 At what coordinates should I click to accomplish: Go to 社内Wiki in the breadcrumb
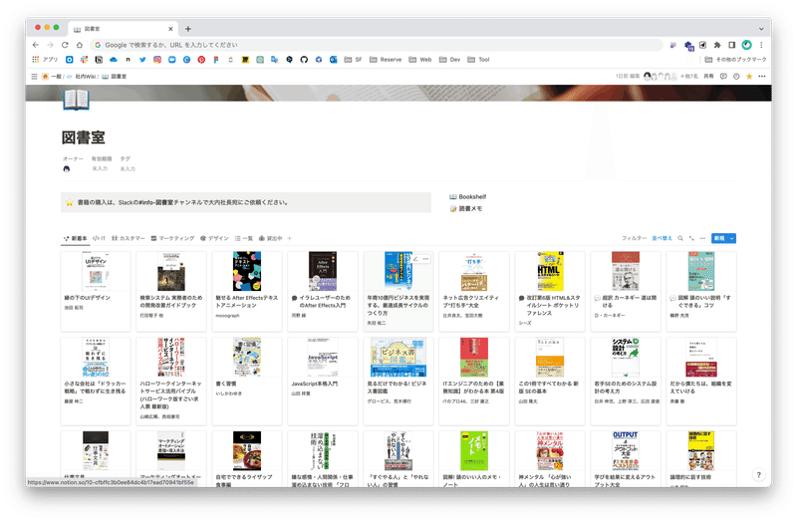click(x=82, y=77)
